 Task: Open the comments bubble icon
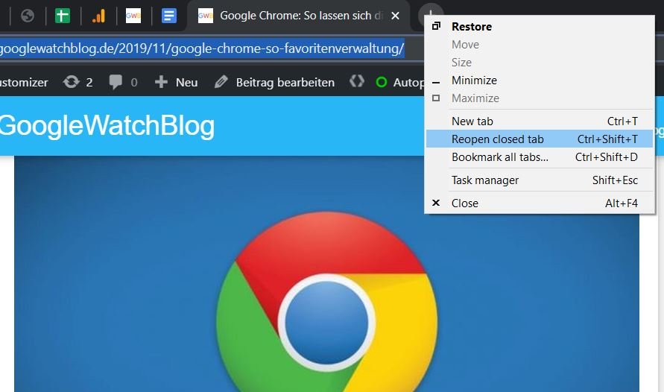coord(116,82)
